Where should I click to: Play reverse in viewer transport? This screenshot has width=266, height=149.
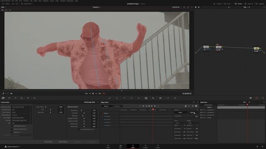tap(90, 94)
